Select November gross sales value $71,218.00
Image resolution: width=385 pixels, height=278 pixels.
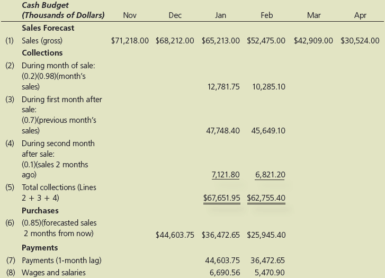pos(130,40)
